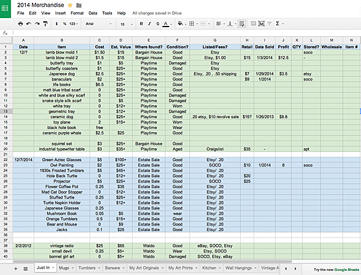Select the industrial typewriter table cell
Image resolution: width=361 pixels, height=275 pixels.
(62, 149)
